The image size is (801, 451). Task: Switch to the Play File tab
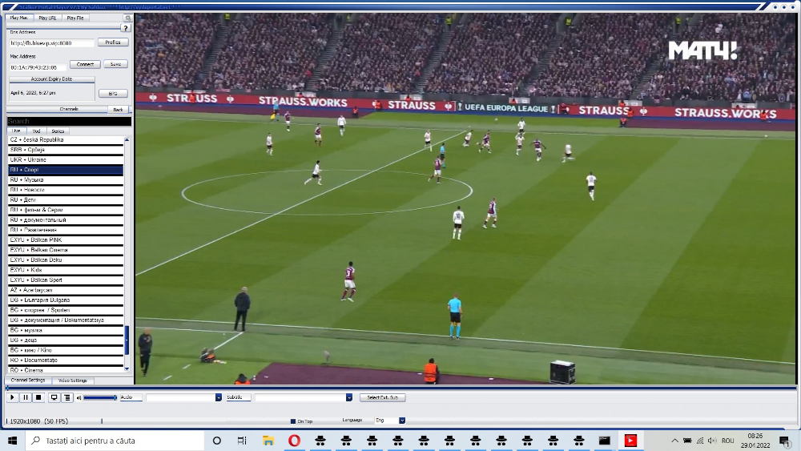(75, 18)
